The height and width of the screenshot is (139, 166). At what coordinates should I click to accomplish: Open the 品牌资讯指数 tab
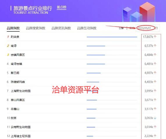click(61, 28)
